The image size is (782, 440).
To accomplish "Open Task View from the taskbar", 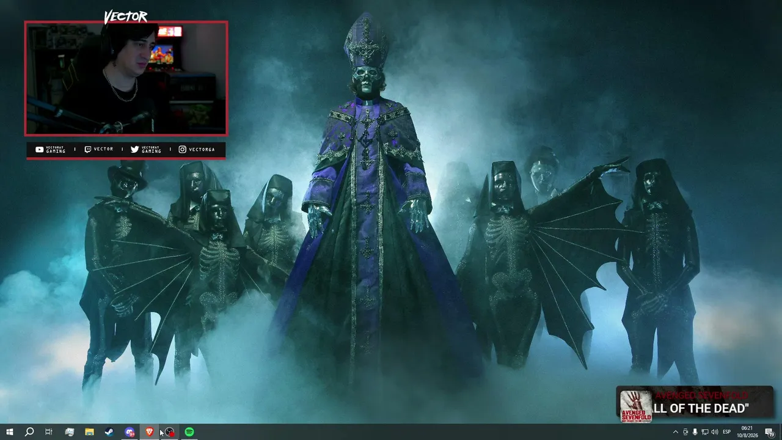I will (49, 432).
